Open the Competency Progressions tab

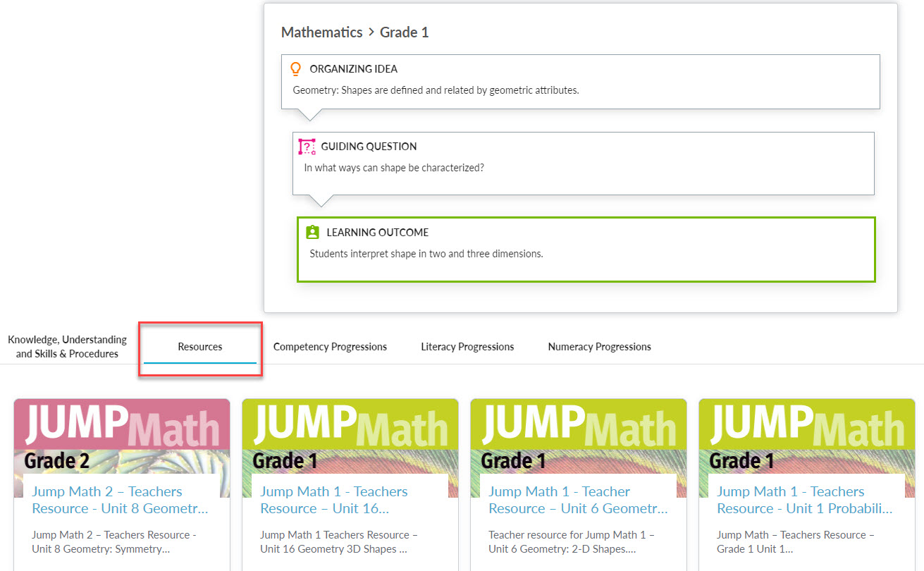[x=330, y=347]
